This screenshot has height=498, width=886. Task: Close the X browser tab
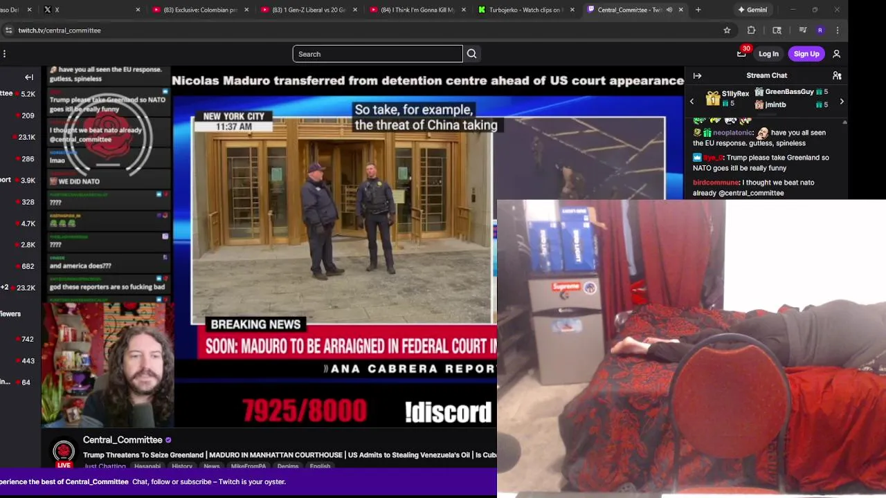pyautogui.click(x=138, y=10)
